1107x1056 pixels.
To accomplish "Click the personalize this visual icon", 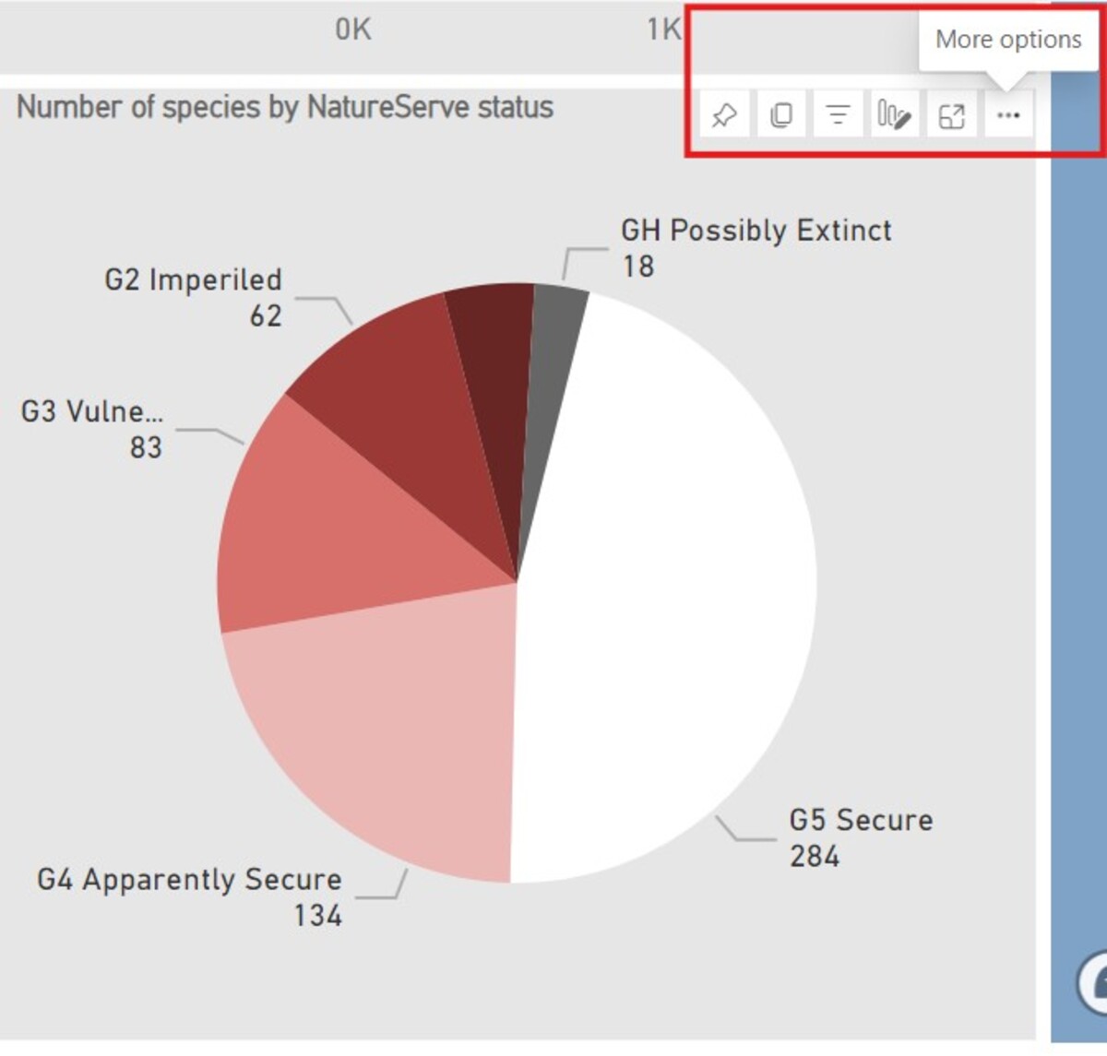I will pos(894,115).
